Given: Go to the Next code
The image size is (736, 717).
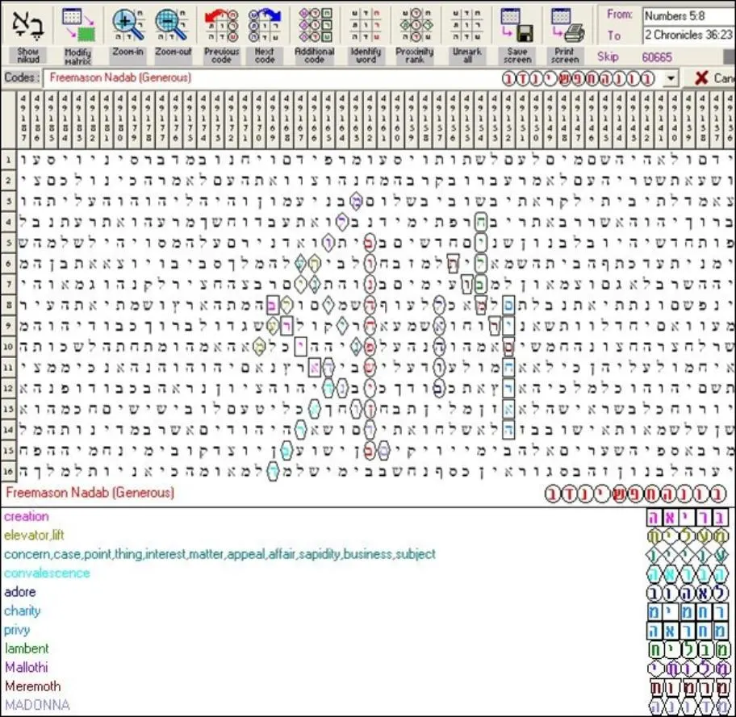Looking at the screenshot, I should pyautogui.click(x=265, y=25).
